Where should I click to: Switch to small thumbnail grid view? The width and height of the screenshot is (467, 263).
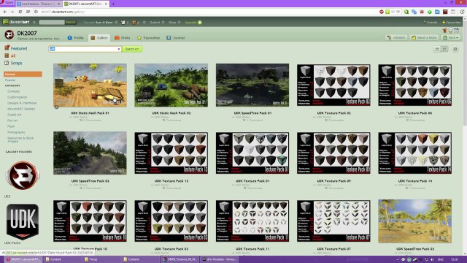pos(437,49)
